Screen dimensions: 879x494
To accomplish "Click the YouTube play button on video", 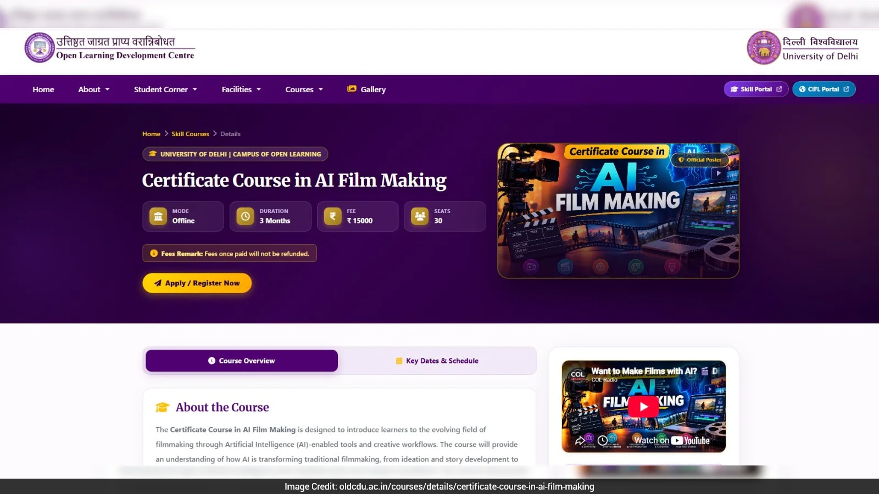I will (x=643, y=407).
